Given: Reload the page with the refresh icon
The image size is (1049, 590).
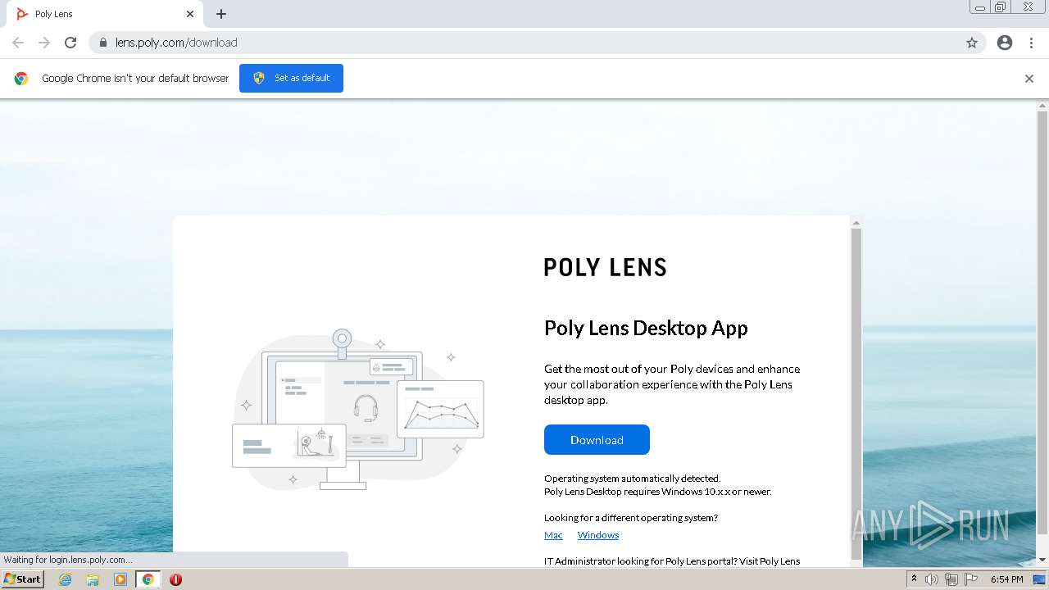Looking at the screenshot, I should pos(70,43).
